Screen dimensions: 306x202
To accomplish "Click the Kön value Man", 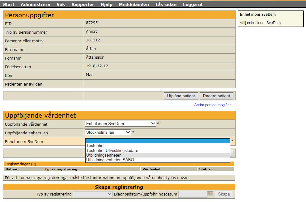I will coord(90,74).
